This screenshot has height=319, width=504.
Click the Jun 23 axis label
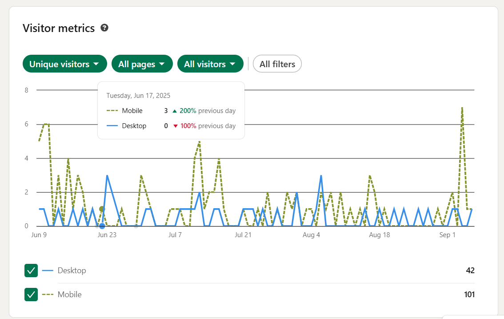[107, 234]
